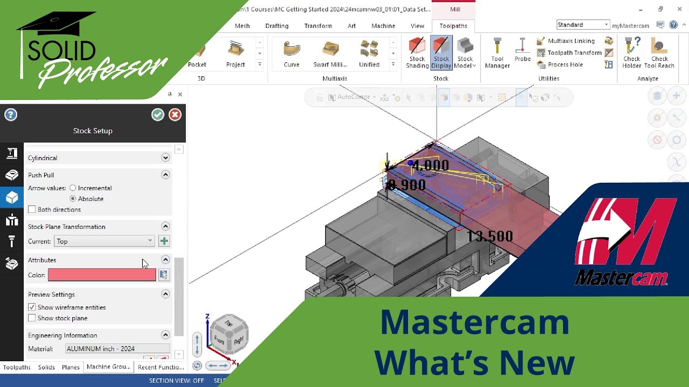The image size is (689, 387).
Task: Open the feedback chat icon beside myMastercam
Action: pos(660,25)
